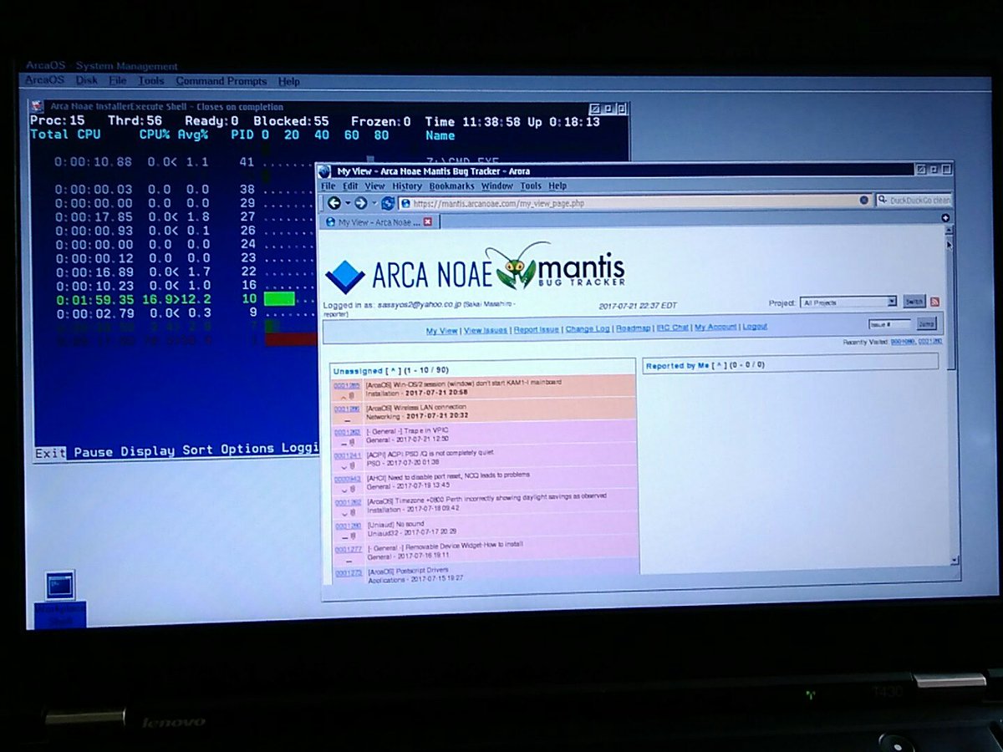Click Sort in the process monitor shell

click(x=198, y=450)
